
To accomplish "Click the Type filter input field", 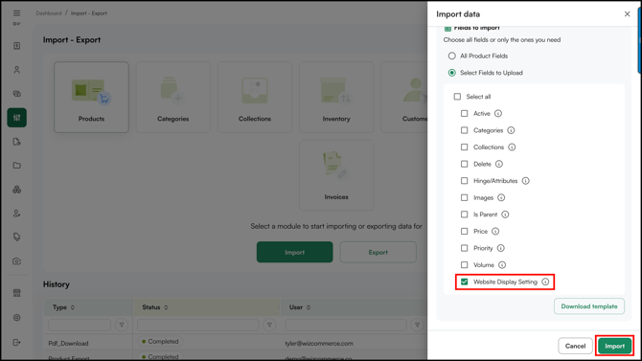I will tap(80, 325).
